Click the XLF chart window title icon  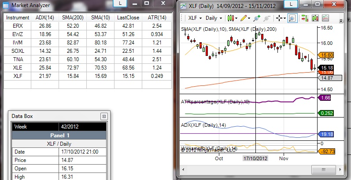pyautogui.click(x=183, y=6)
